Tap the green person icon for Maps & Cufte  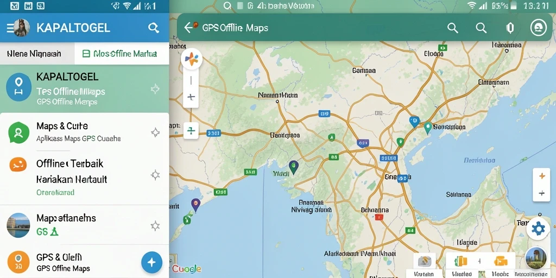19,132
